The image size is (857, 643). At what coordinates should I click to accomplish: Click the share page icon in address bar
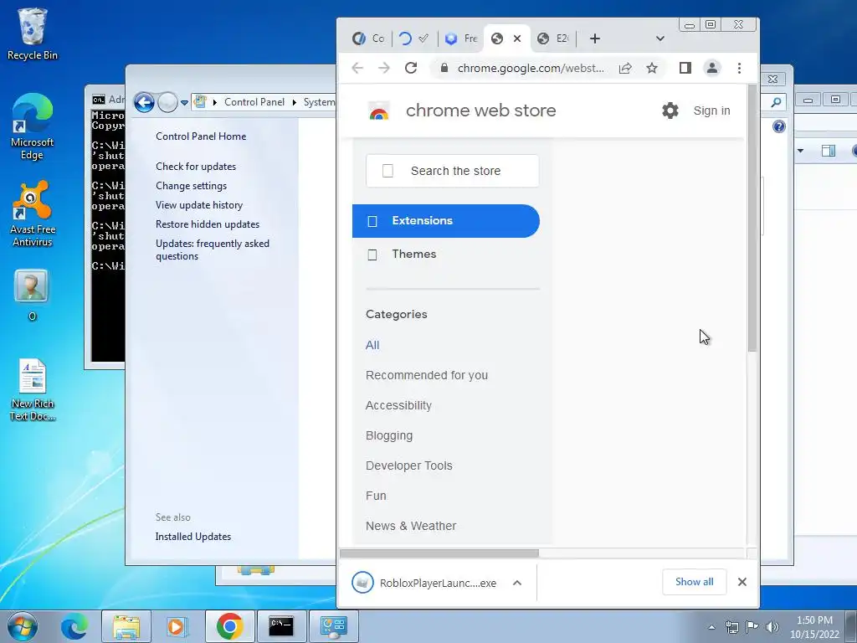pyautogui.click(x=625, y=68)
